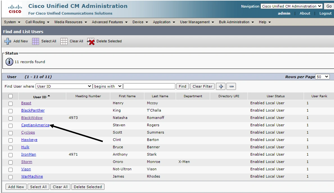Open the BlackWidow user link
This screenshot has width=334, height=193.
(32, 118)
